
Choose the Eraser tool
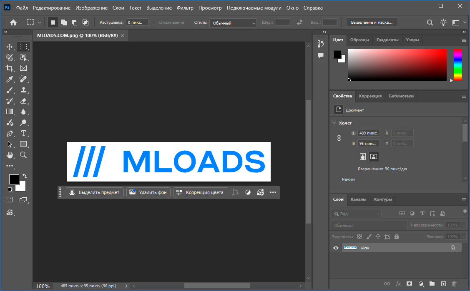(x=24, y=101)
